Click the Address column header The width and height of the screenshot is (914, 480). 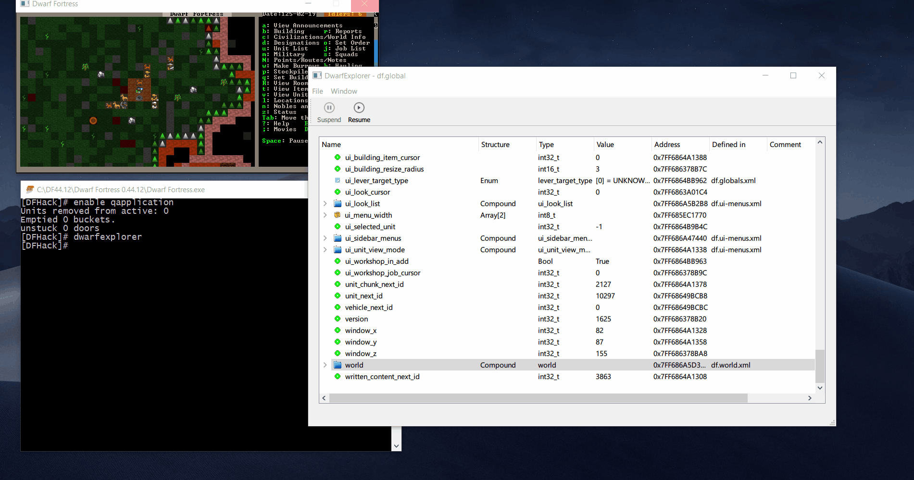[x=680, y=145]
